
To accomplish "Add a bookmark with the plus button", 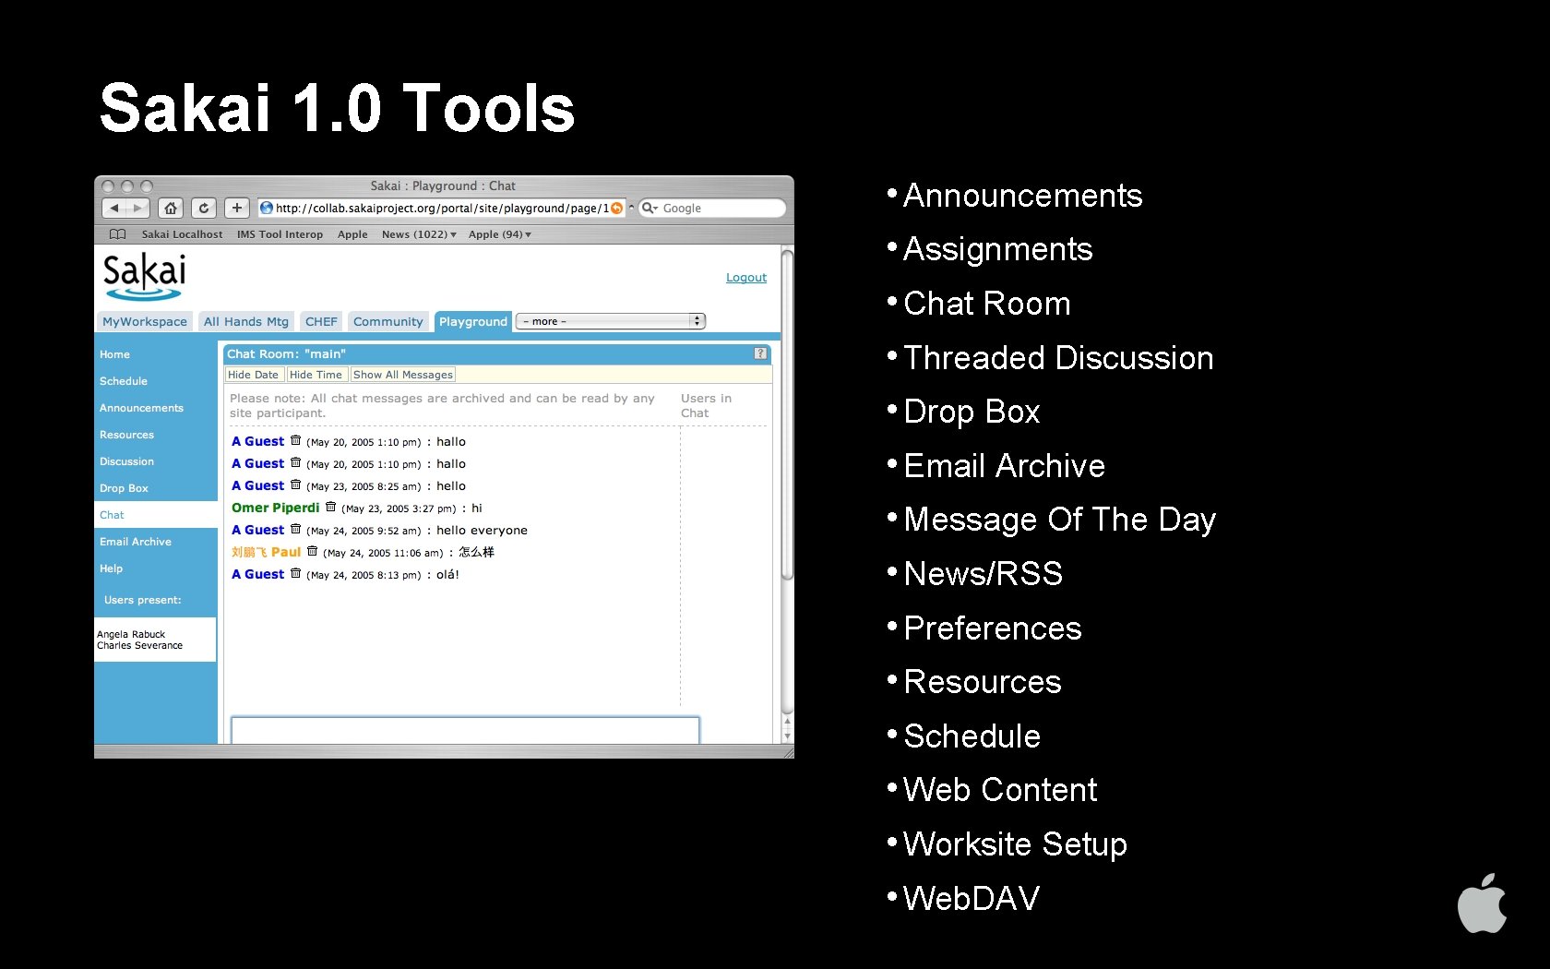I will [237, 209].
